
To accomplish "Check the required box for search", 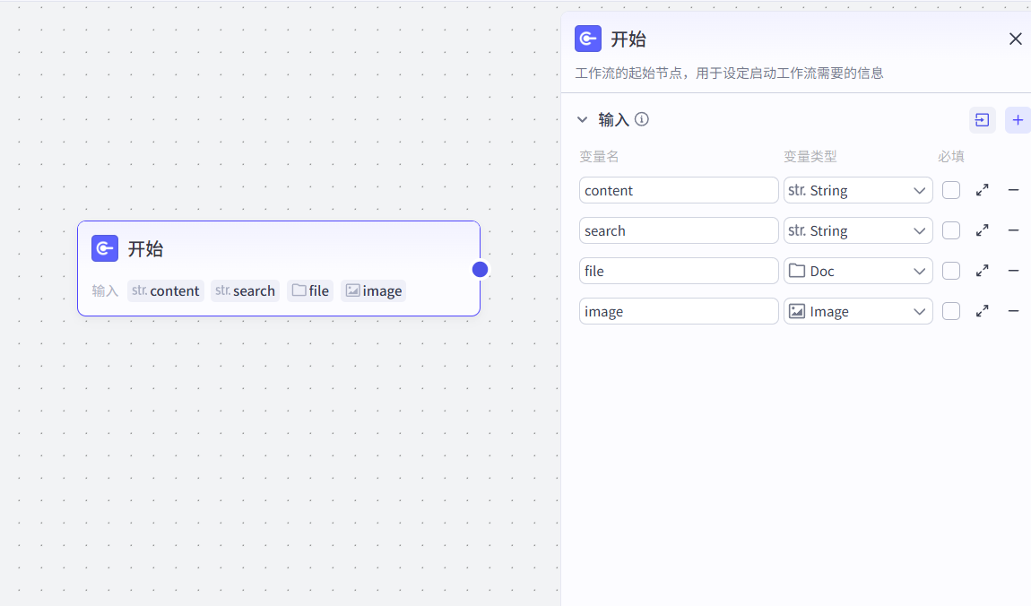I will tap(951, 230).
